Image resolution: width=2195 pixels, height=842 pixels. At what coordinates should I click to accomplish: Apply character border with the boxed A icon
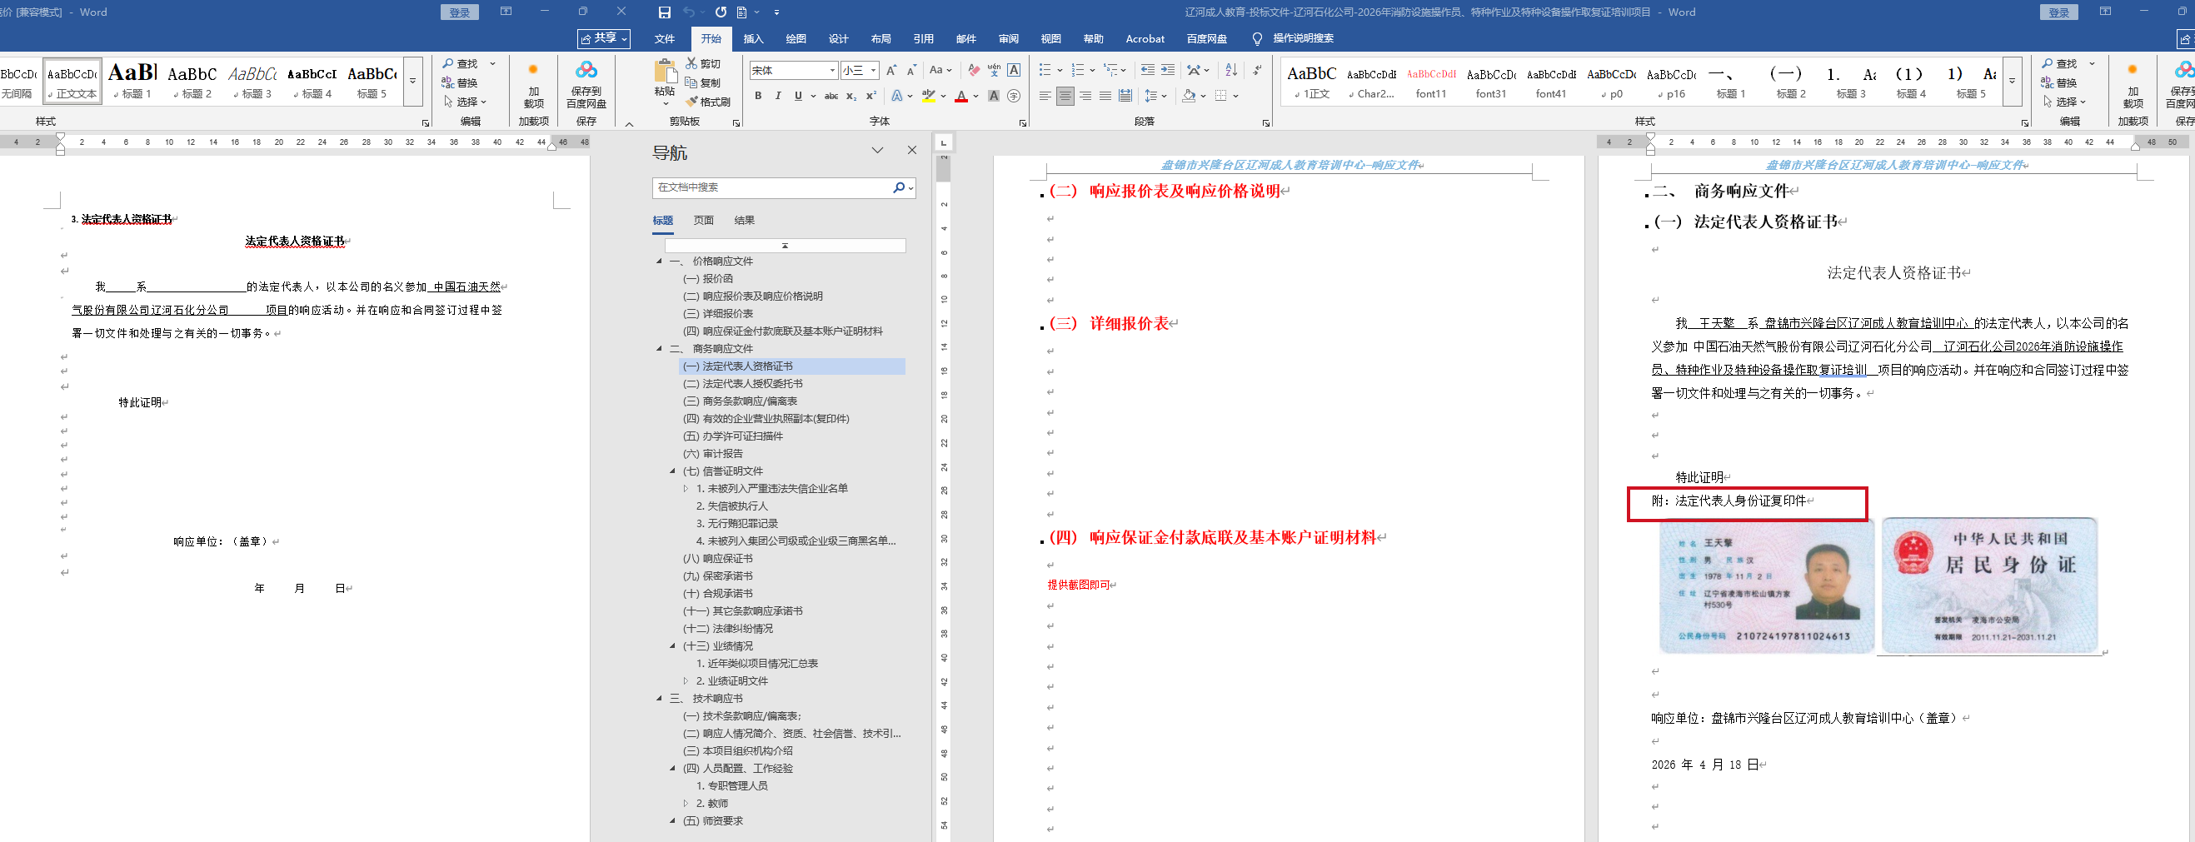click(x=1014, y=70)
